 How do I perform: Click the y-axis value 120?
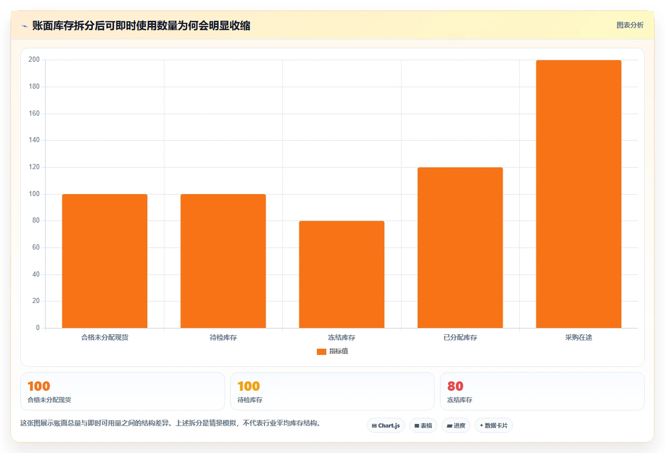click(34, 167)
